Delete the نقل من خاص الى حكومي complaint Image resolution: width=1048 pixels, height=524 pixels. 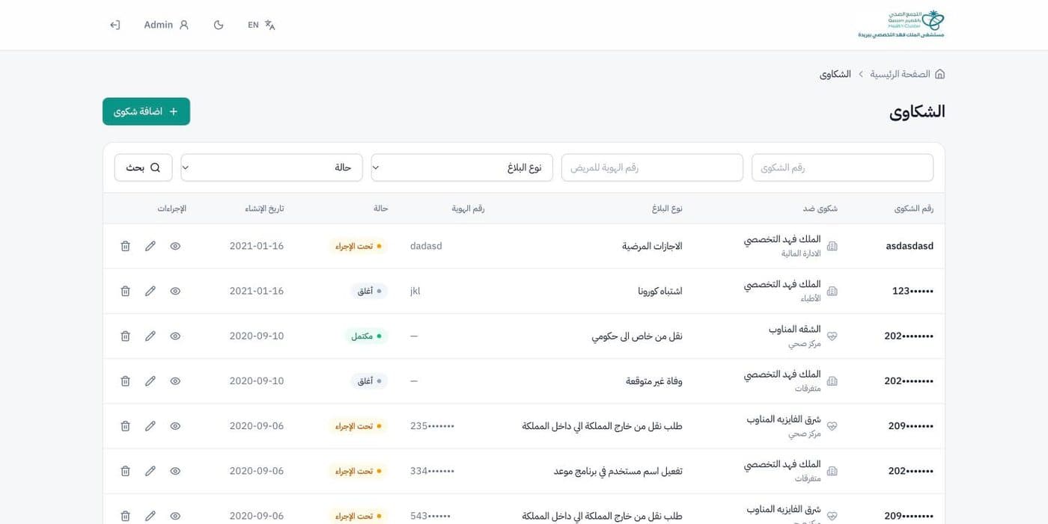[125, 336]
